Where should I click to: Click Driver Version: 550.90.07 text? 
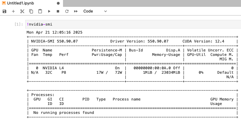click(139, 41)
